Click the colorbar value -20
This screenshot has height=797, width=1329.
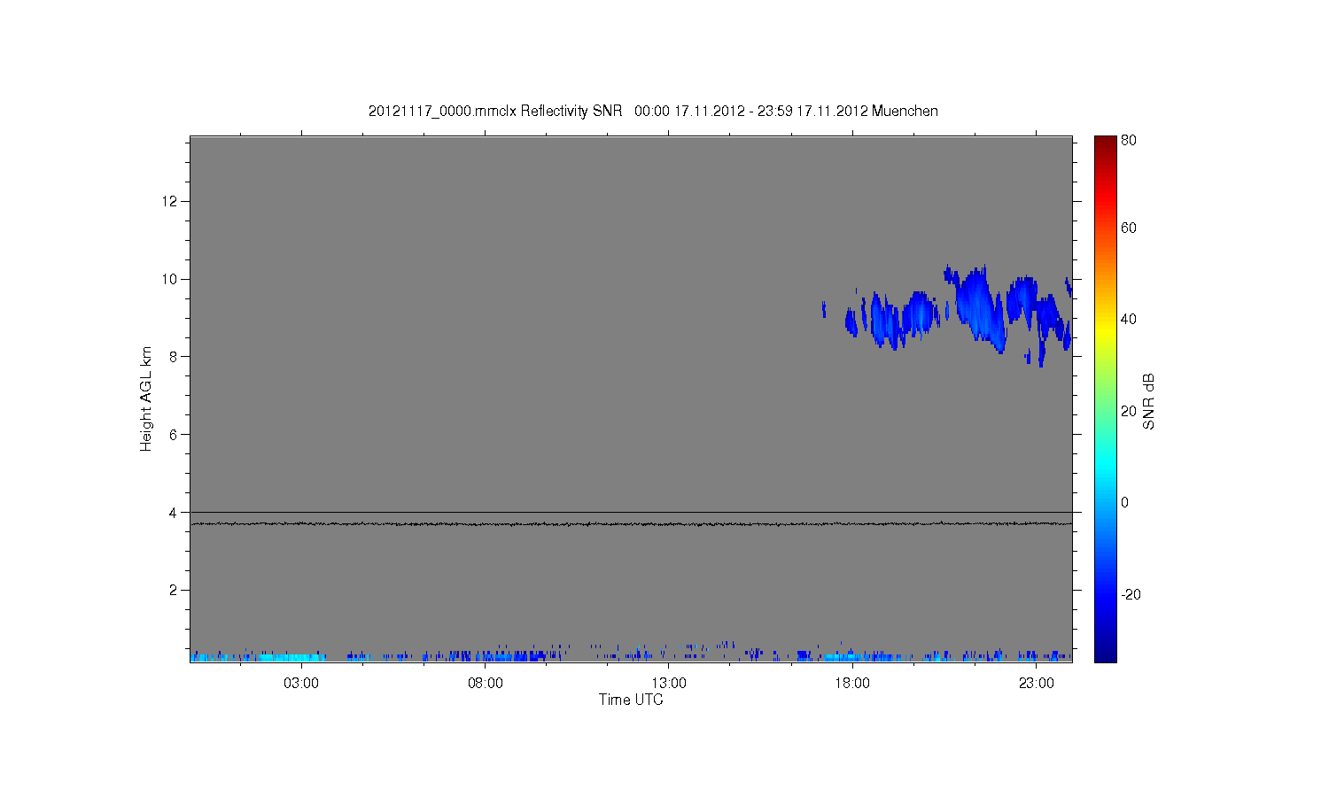click(x=1131, y=594)
